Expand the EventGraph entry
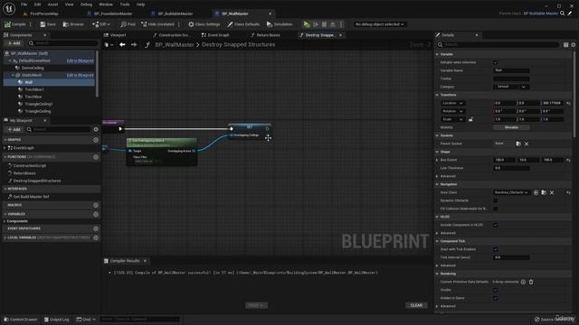Screen dimensions: 579x325 tap(5, 148)
